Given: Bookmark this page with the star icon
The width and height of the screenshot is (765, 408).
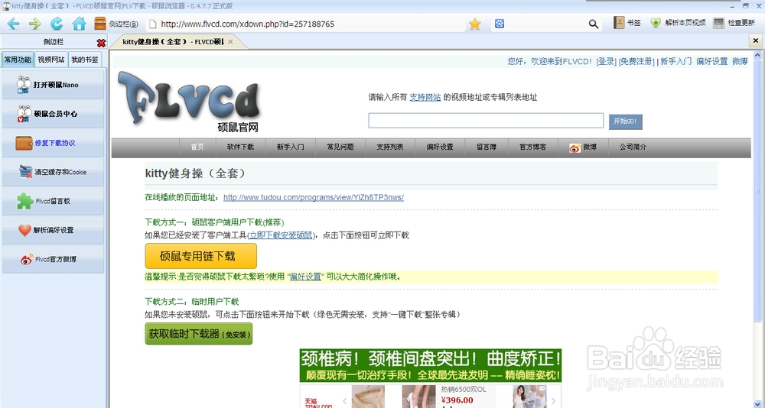Looking at the screenshot, I should [x=475, y=24].
